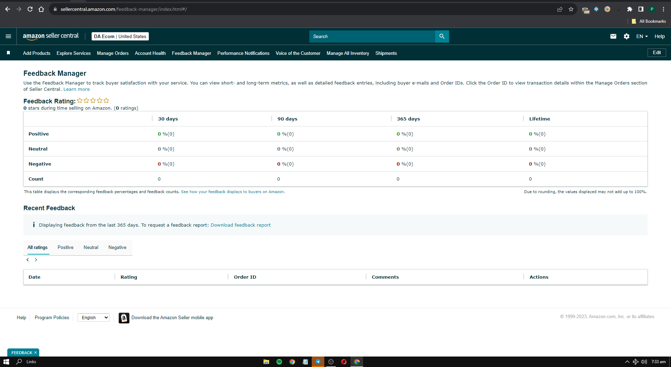
Task: Open the browser extensions puzzle icon
Action: (x=630, y=9)
